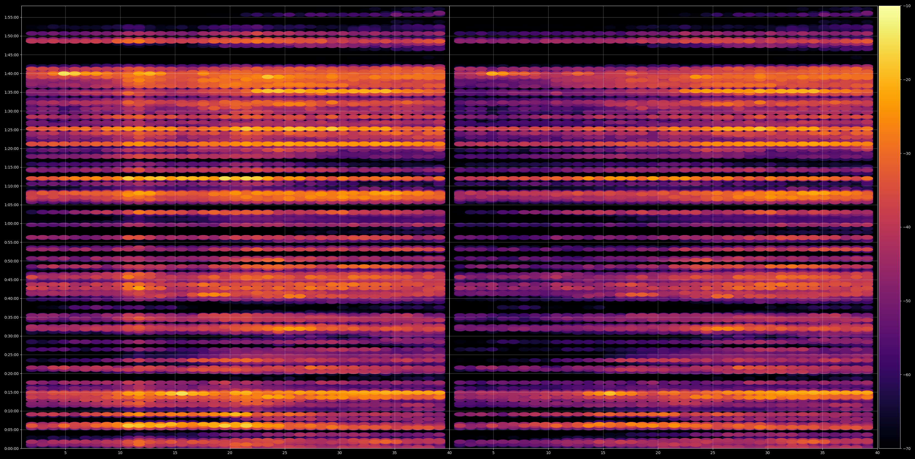Screen dimensions: 915x459
Task: Click the colorbar −70 tick label
Action: 907,448
